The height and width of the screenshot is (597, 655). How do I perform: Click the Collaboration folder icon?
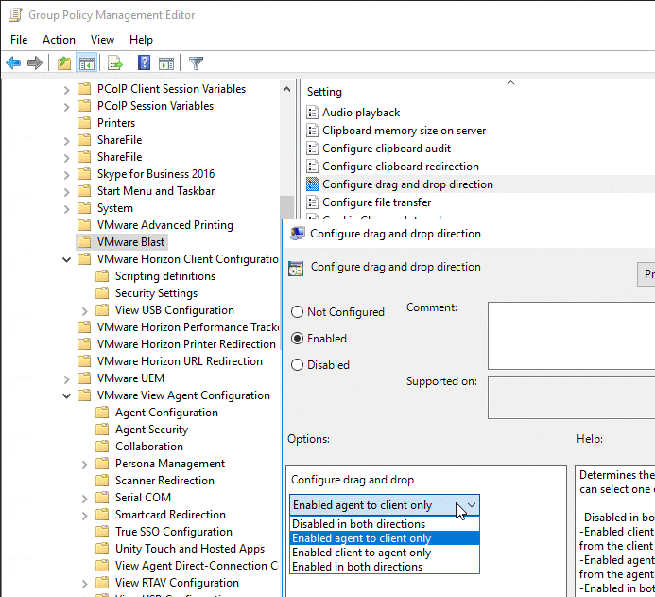[102, 447]
